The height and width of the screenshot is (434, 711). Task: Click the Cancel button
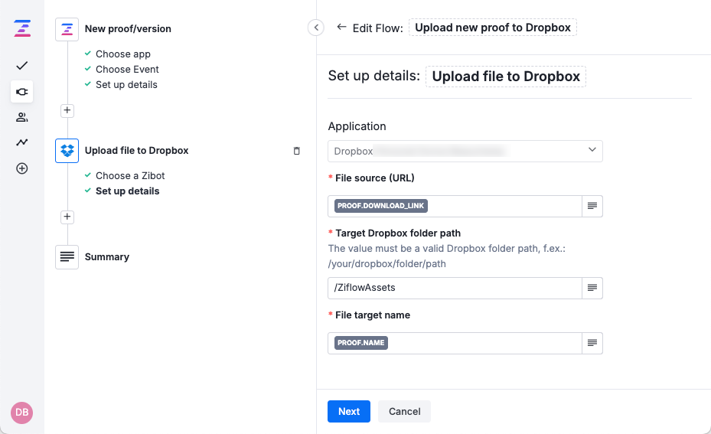click(404, 411)
